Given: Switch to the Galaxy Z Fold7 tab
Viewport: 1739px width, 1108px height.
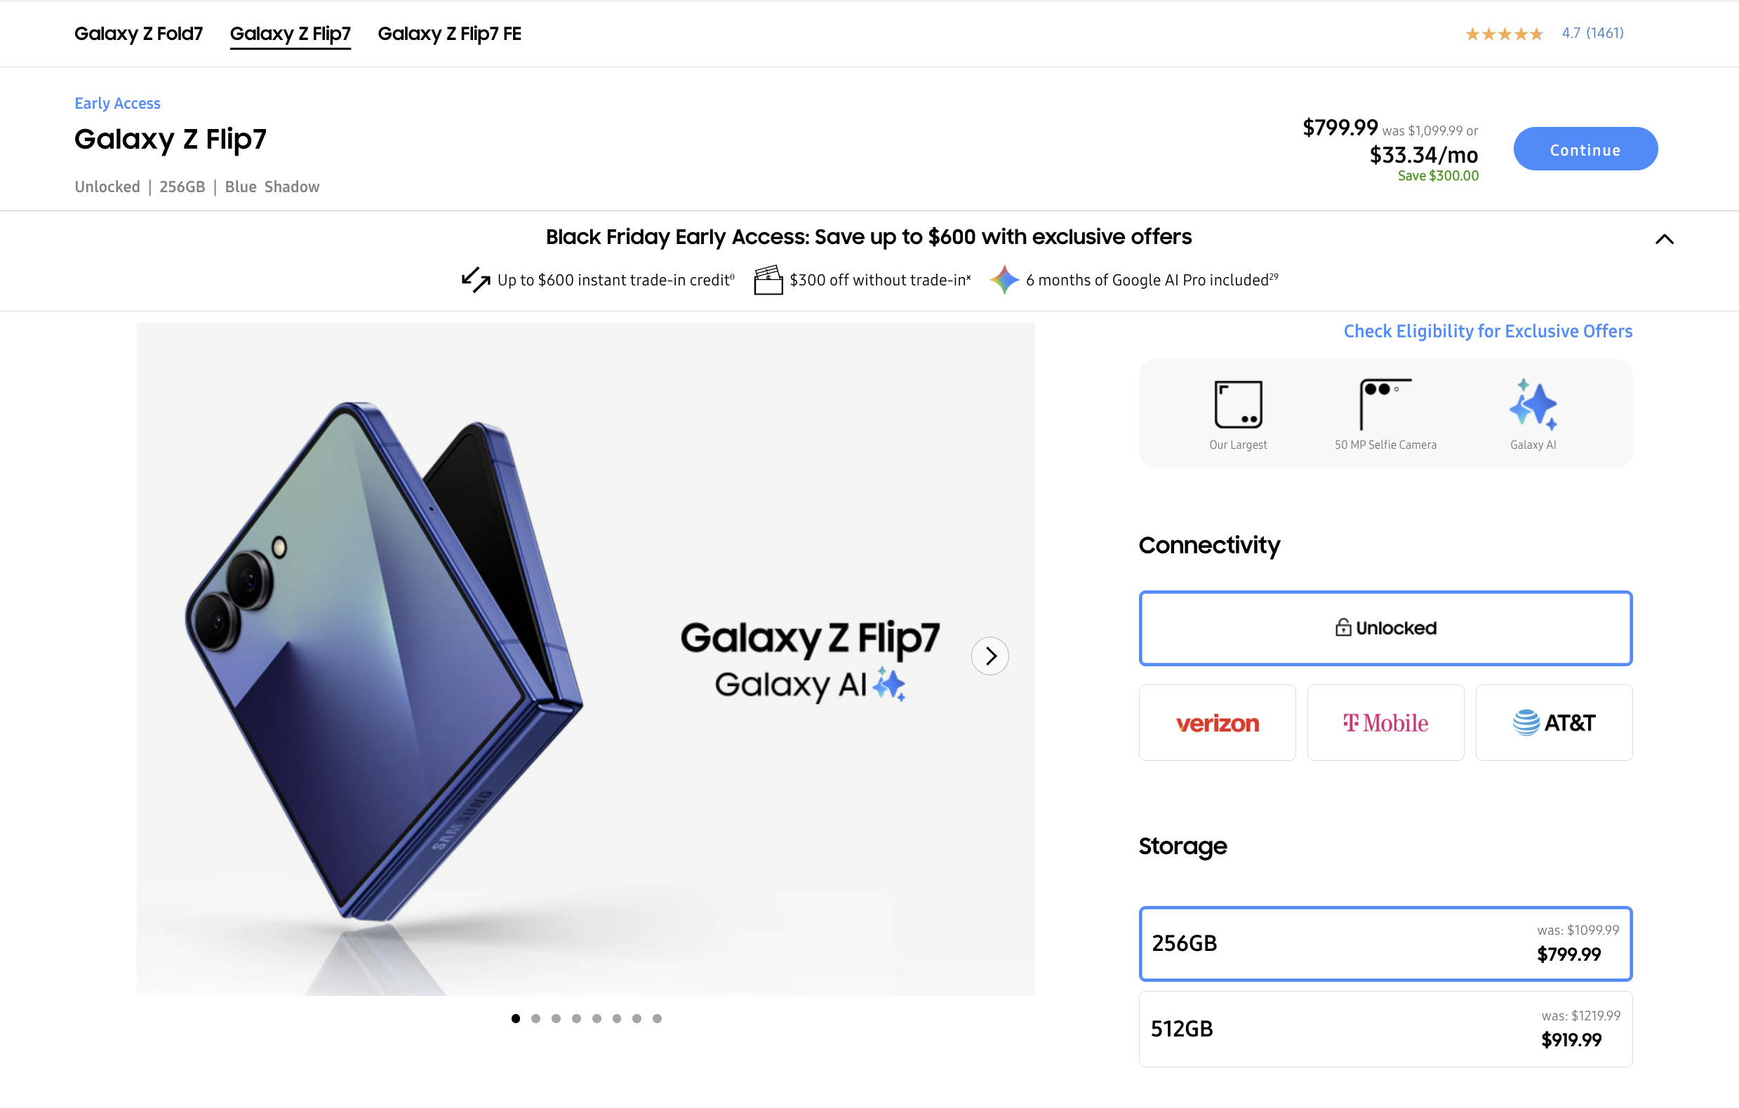Looking at the screenshot, I should [x=139, y=33].
